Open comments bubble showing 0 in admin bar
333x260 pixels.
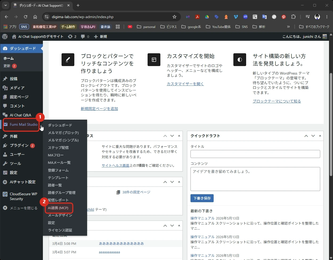[x=85, y=36]
